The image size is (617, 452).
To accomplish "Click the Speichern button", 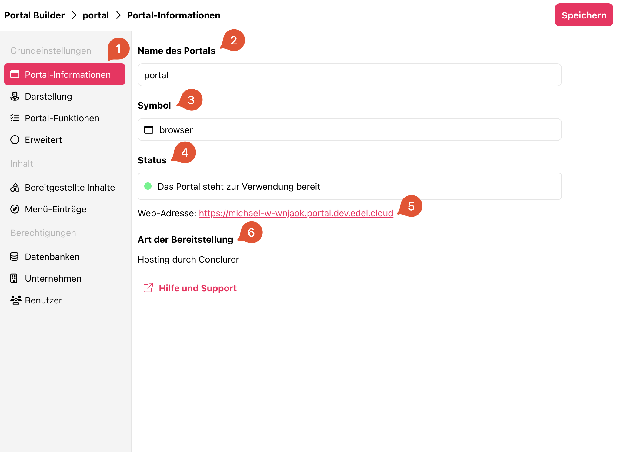I will (584, 15).
